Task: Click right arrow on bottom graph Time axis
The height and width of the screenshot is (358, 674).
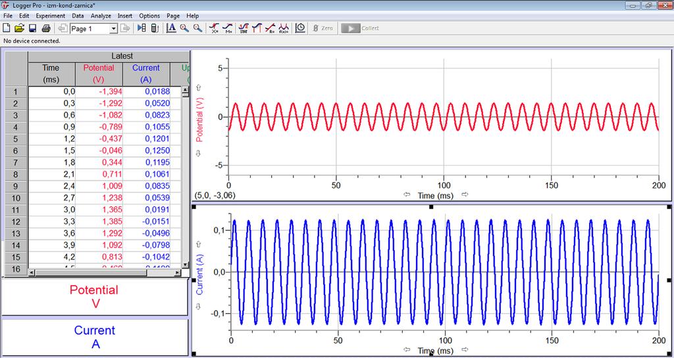Action: click(x=465, y=350)
